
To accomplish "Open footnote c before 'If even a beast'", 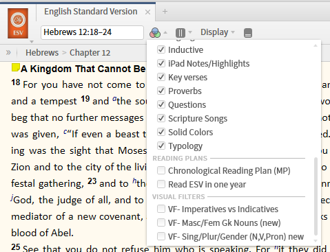I will [x=65, y=131].
